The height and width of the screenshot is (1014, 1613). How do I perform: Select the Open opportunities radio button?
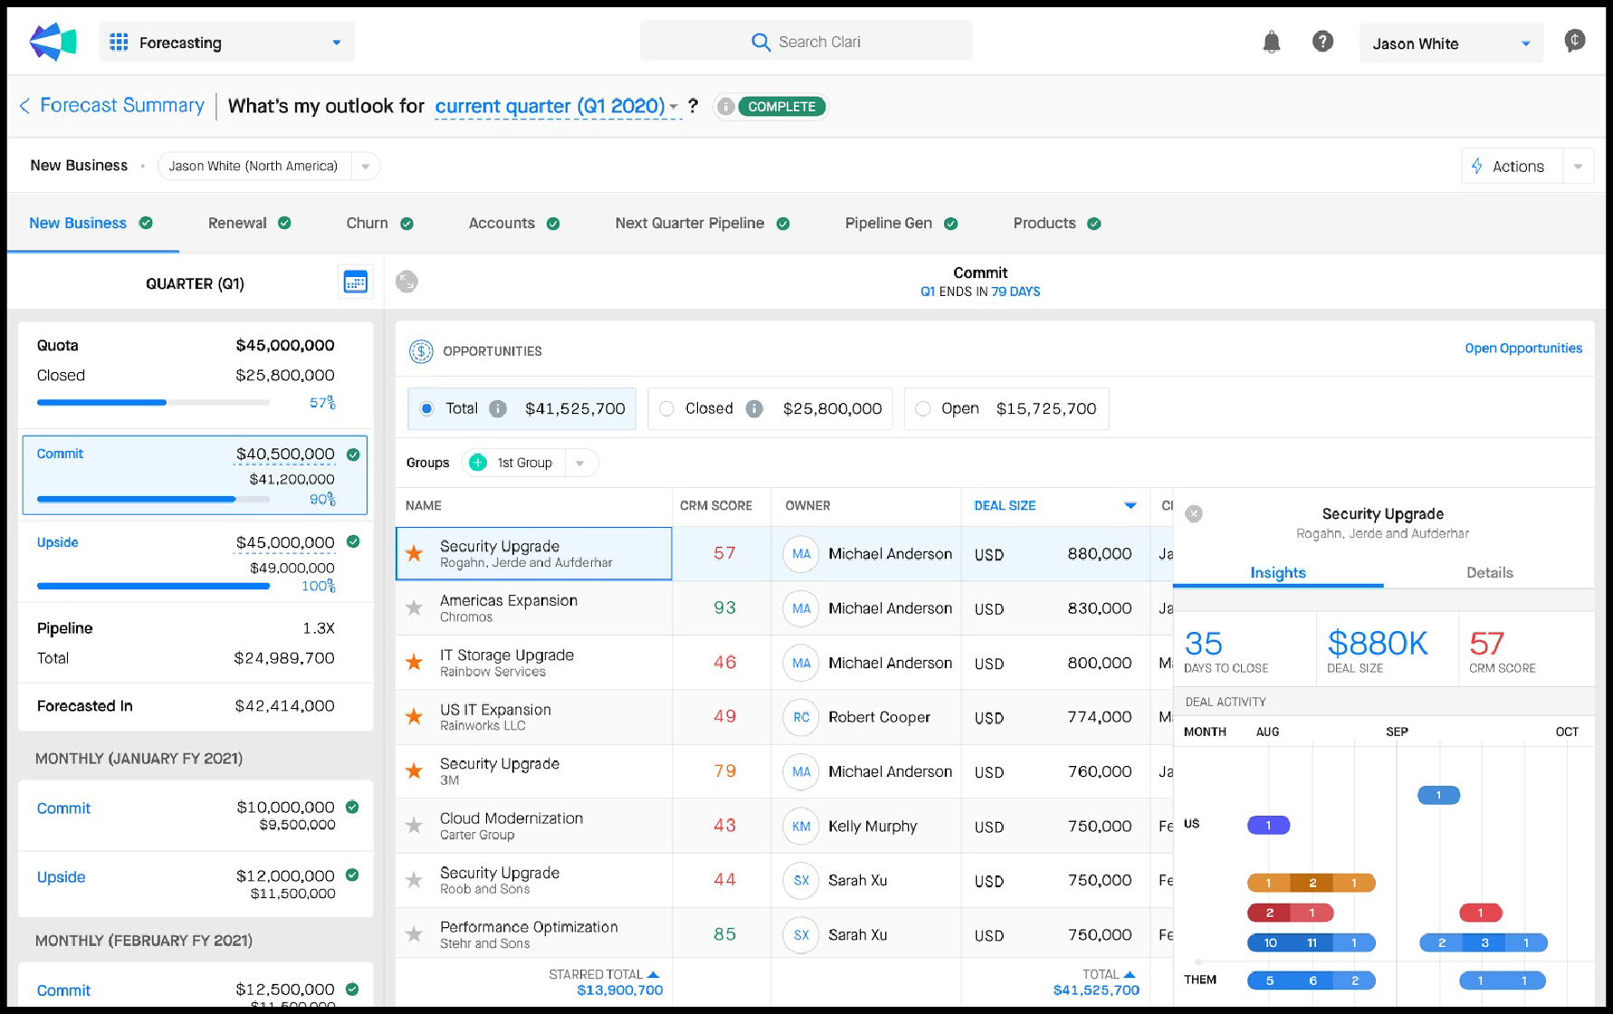(x=923, y=409)
